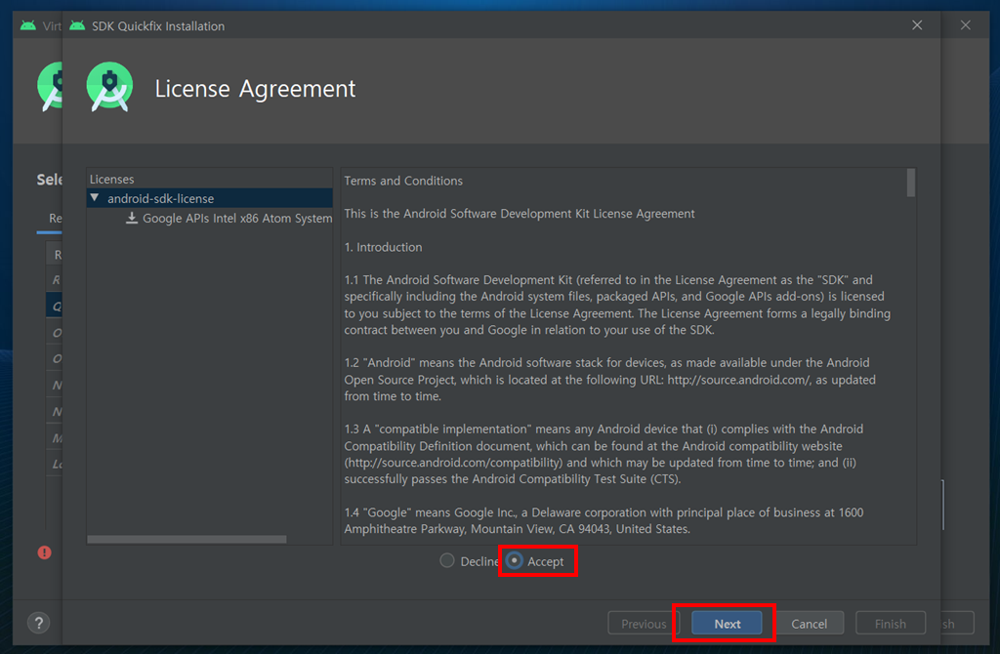
Task: Click the Terms and Conditions heading text
Action: [x=403, y=181]
